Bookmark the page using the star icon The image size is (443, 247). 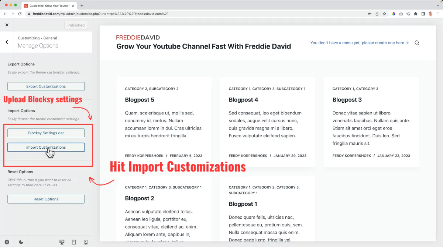tap(384, 14)
